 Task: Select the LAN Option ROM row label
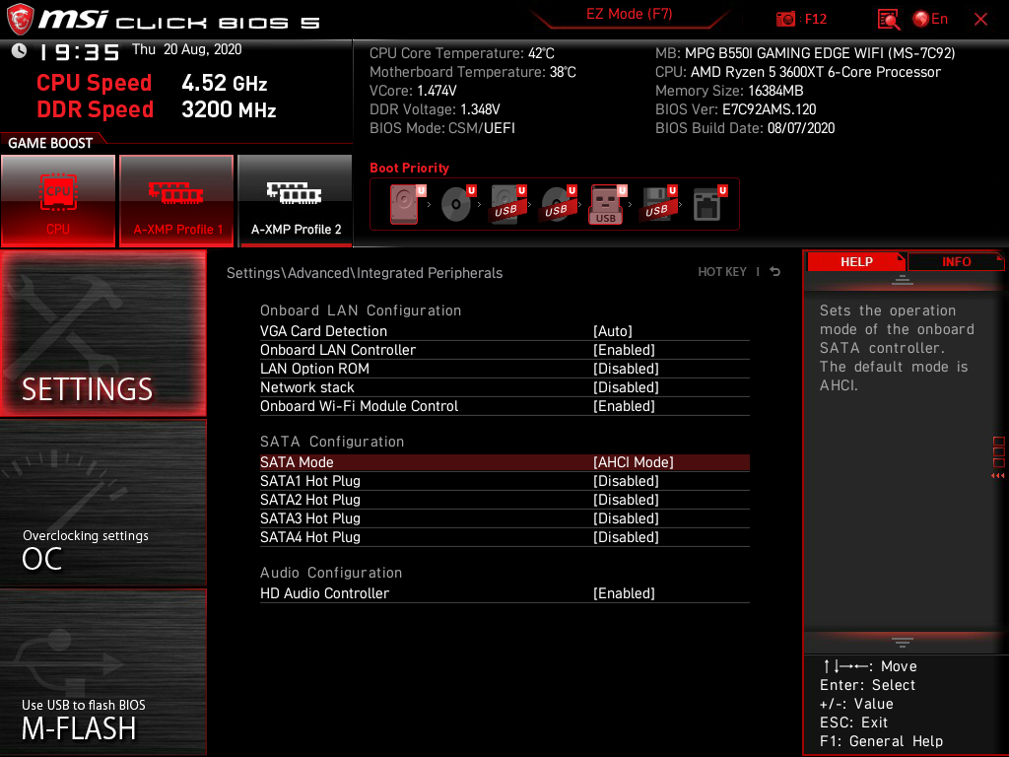314,369
